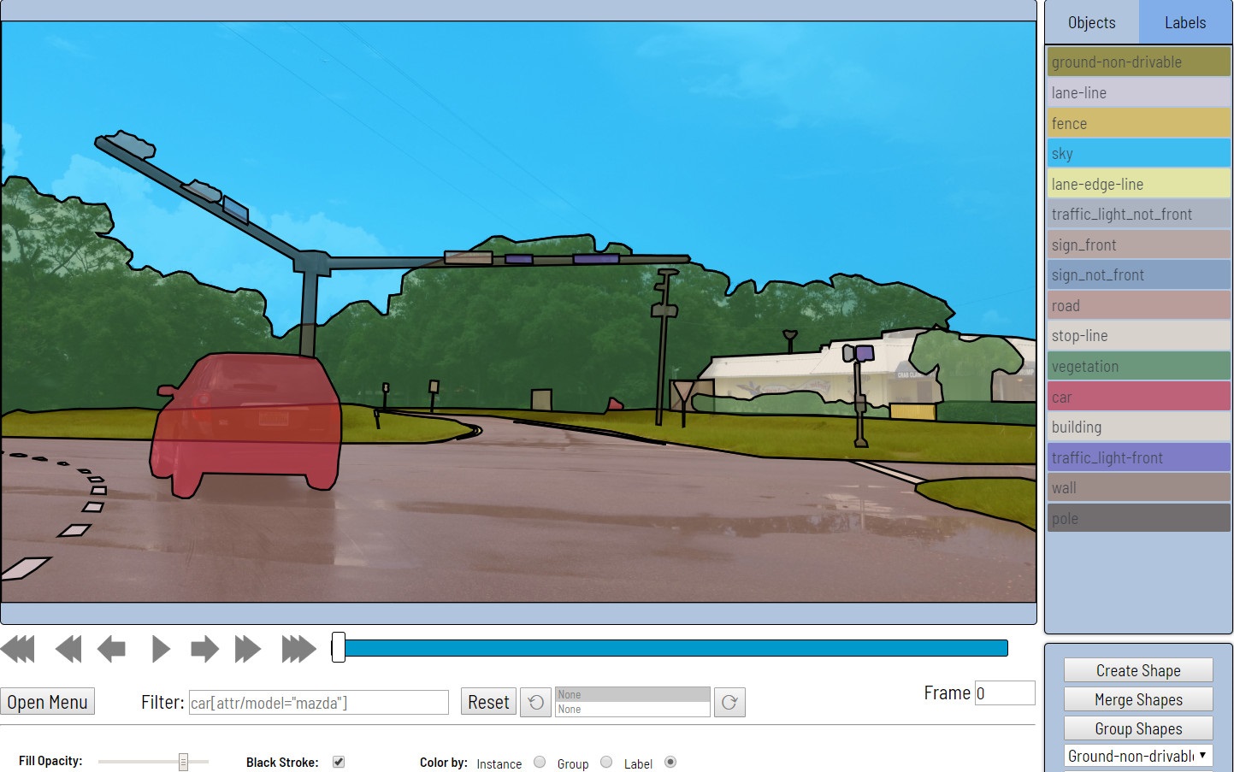The image size is (1234, 772).
Task: Click Open Menu
Action: (47, 701)
